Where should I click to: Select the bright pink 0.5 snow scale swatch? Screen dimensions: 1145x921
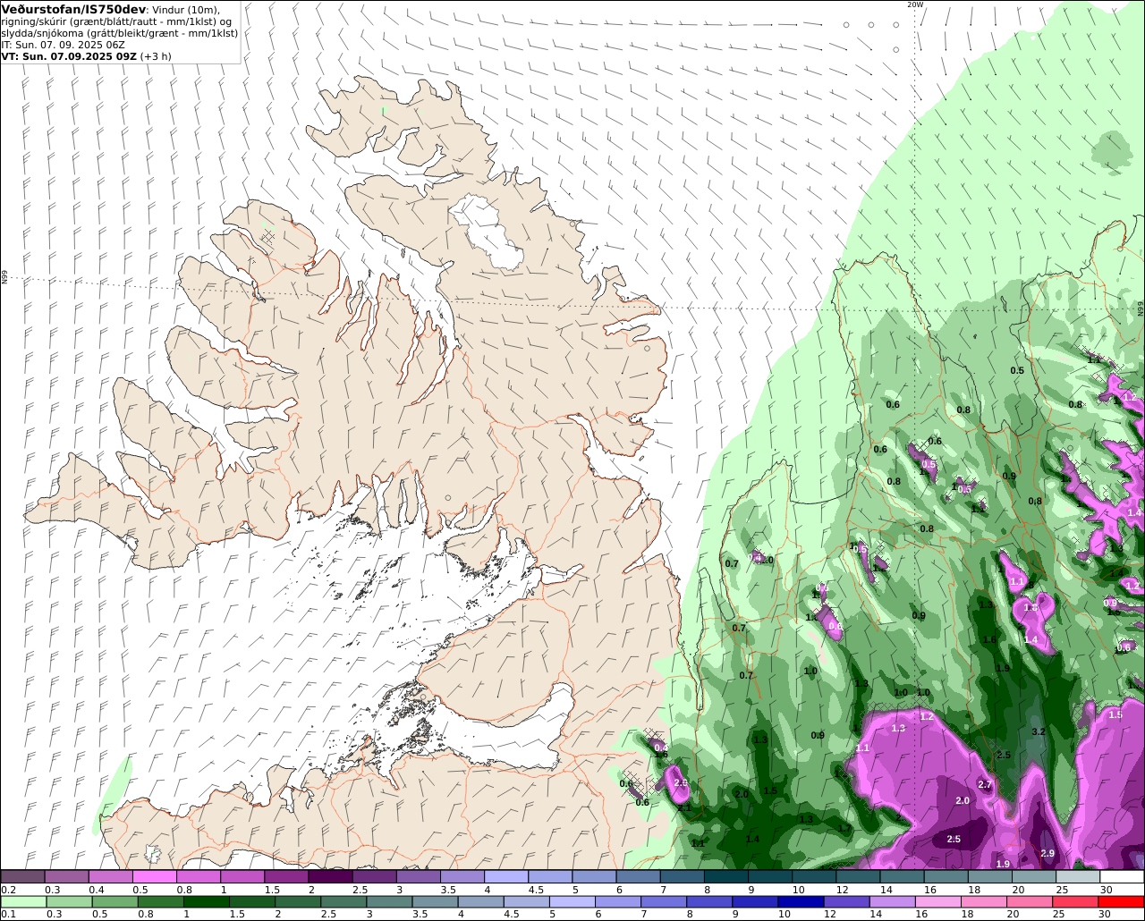(x=154, y=877)
